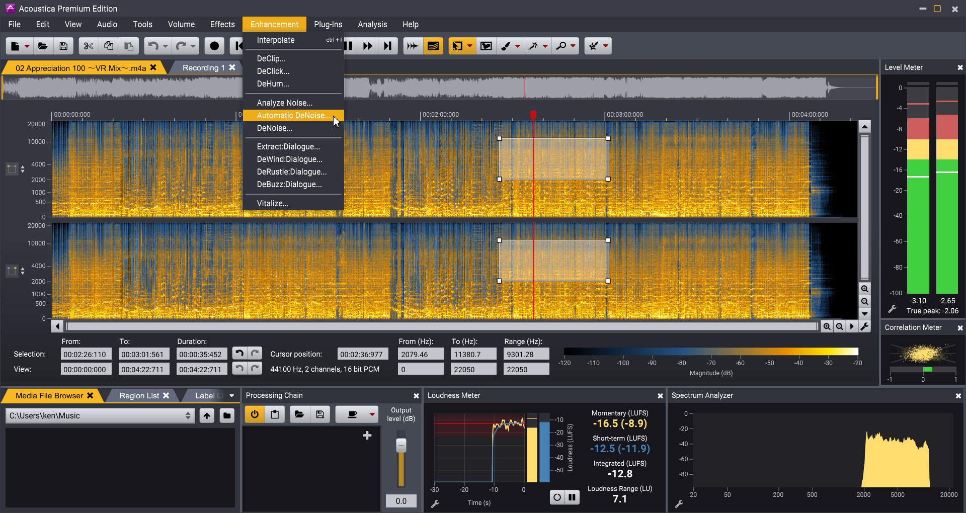The width and height of the screenshot is (966, 513).
Task: Zoom in horizontally on the timeline
Action: coord(827,326)
